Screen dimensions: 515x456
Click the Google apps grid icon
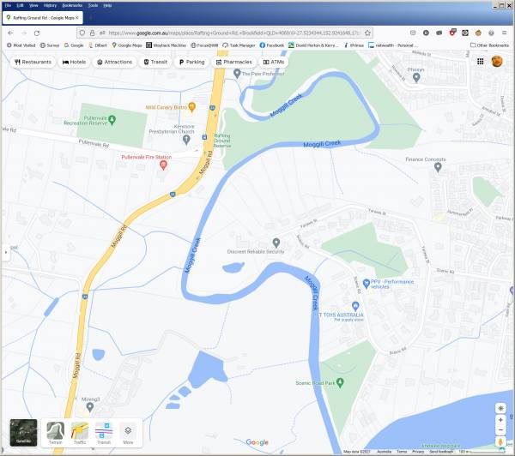tap(480, 62)
